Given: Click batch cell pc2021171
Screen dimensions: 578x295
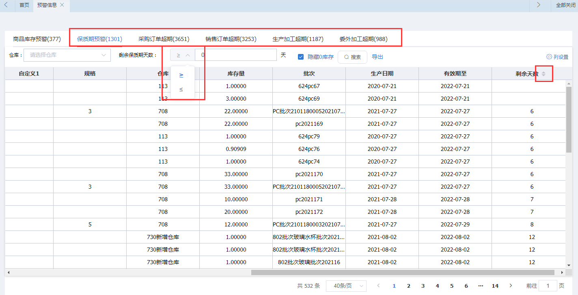Looking at the screenshot, I should pyautogui.click(x=309, y=199).
